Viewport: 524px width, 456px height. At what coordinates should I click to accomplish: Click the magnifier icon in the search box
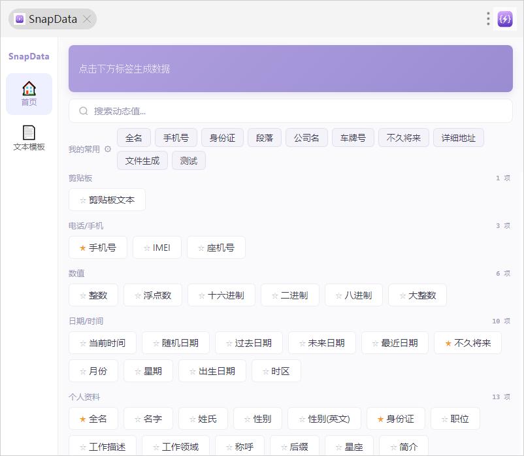84,111
